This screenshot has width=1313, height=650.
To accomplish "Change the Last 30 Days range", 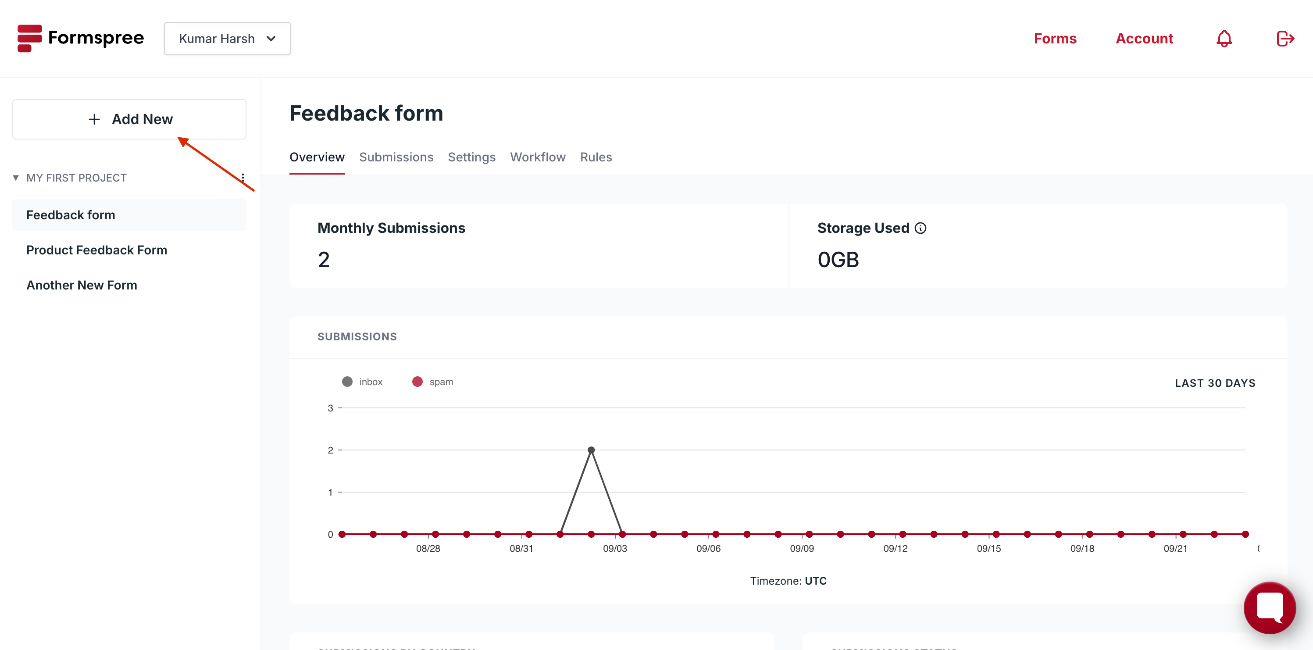I will tap(1215, 383).
